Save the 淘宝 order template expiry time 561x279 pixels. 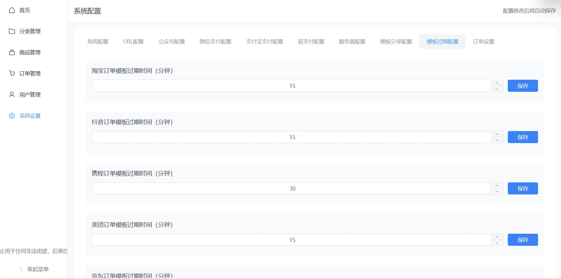click(523, 86)
